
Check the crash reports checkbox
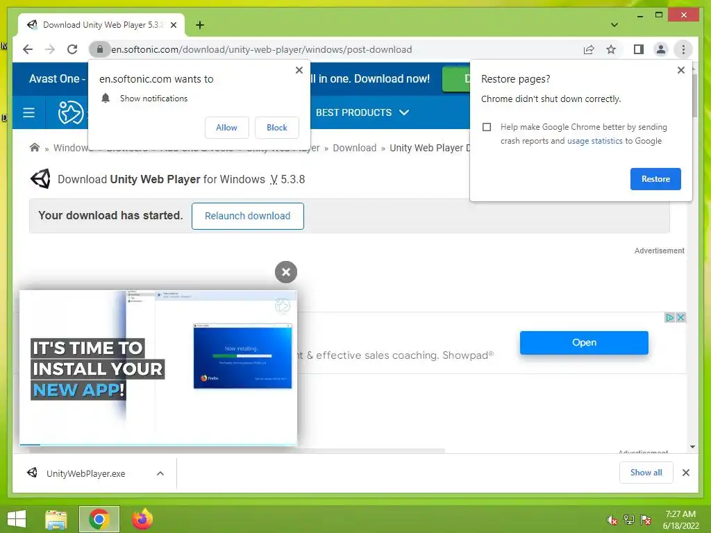tap(487, 127)
